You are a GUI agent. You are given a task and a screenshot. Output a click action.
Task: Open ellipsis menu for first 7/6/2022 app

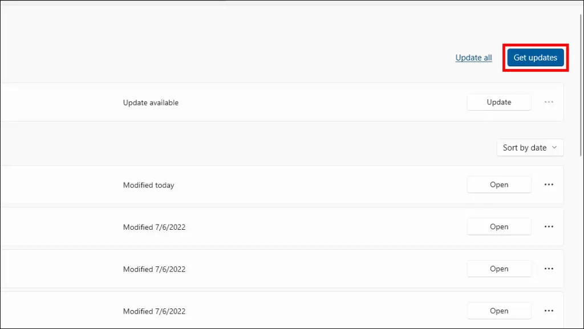549,227
